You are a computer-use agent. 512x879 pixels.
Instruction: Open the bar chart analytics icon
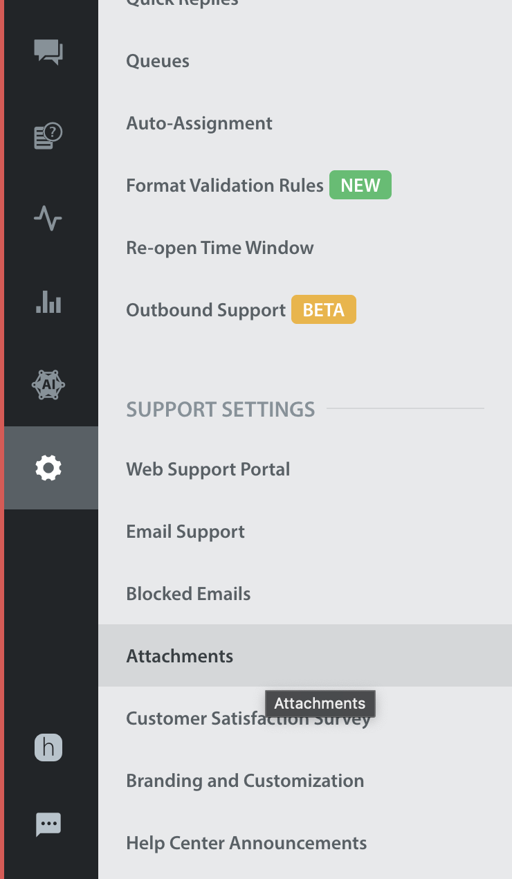(48, 302)
